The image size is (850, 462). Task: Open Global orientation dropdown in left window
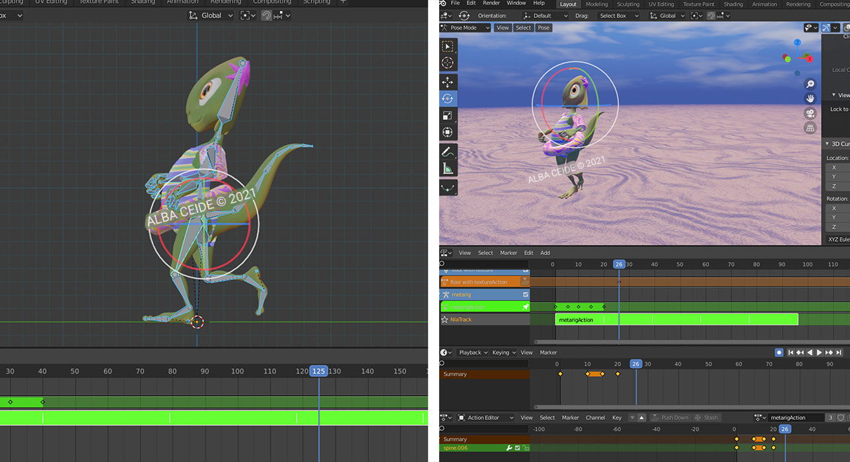pyautogui.click(x=210, y=15)
